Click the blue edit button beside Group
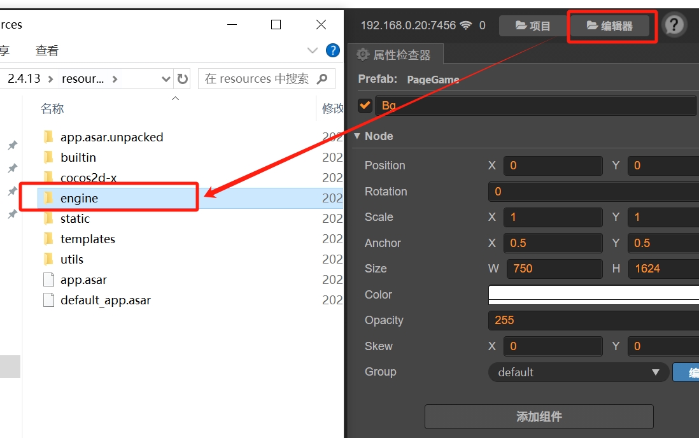The image size is (699, 438). tap(686, 372)
